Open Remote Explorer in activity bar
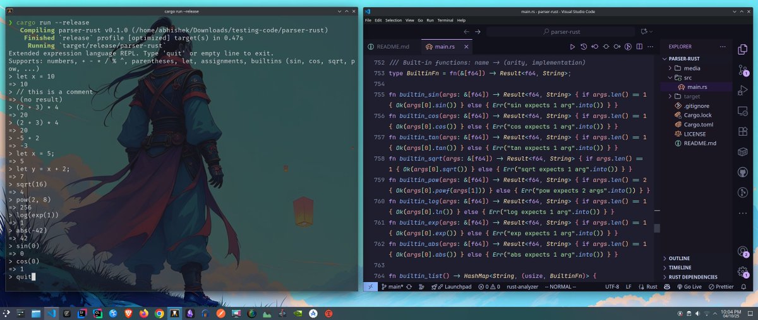Screen dimensions: 758x320 point(743,111)
